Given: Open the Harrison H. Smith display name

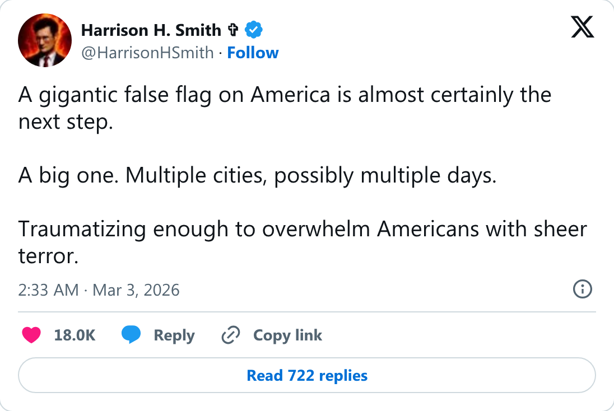Looking at the screenshot, I should 151,30.
